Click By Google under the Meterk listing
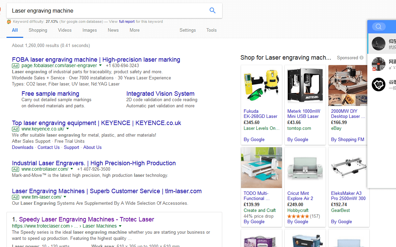 coord(298,140)
